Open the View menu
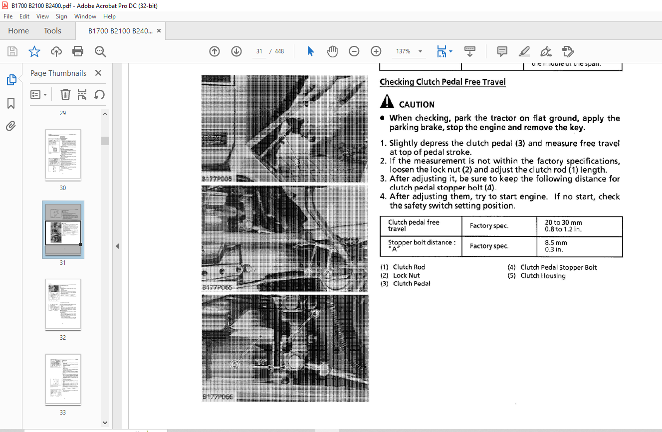 (42, 16)
